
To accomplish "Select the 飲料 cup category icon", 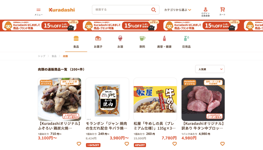I will coord(142,38).
